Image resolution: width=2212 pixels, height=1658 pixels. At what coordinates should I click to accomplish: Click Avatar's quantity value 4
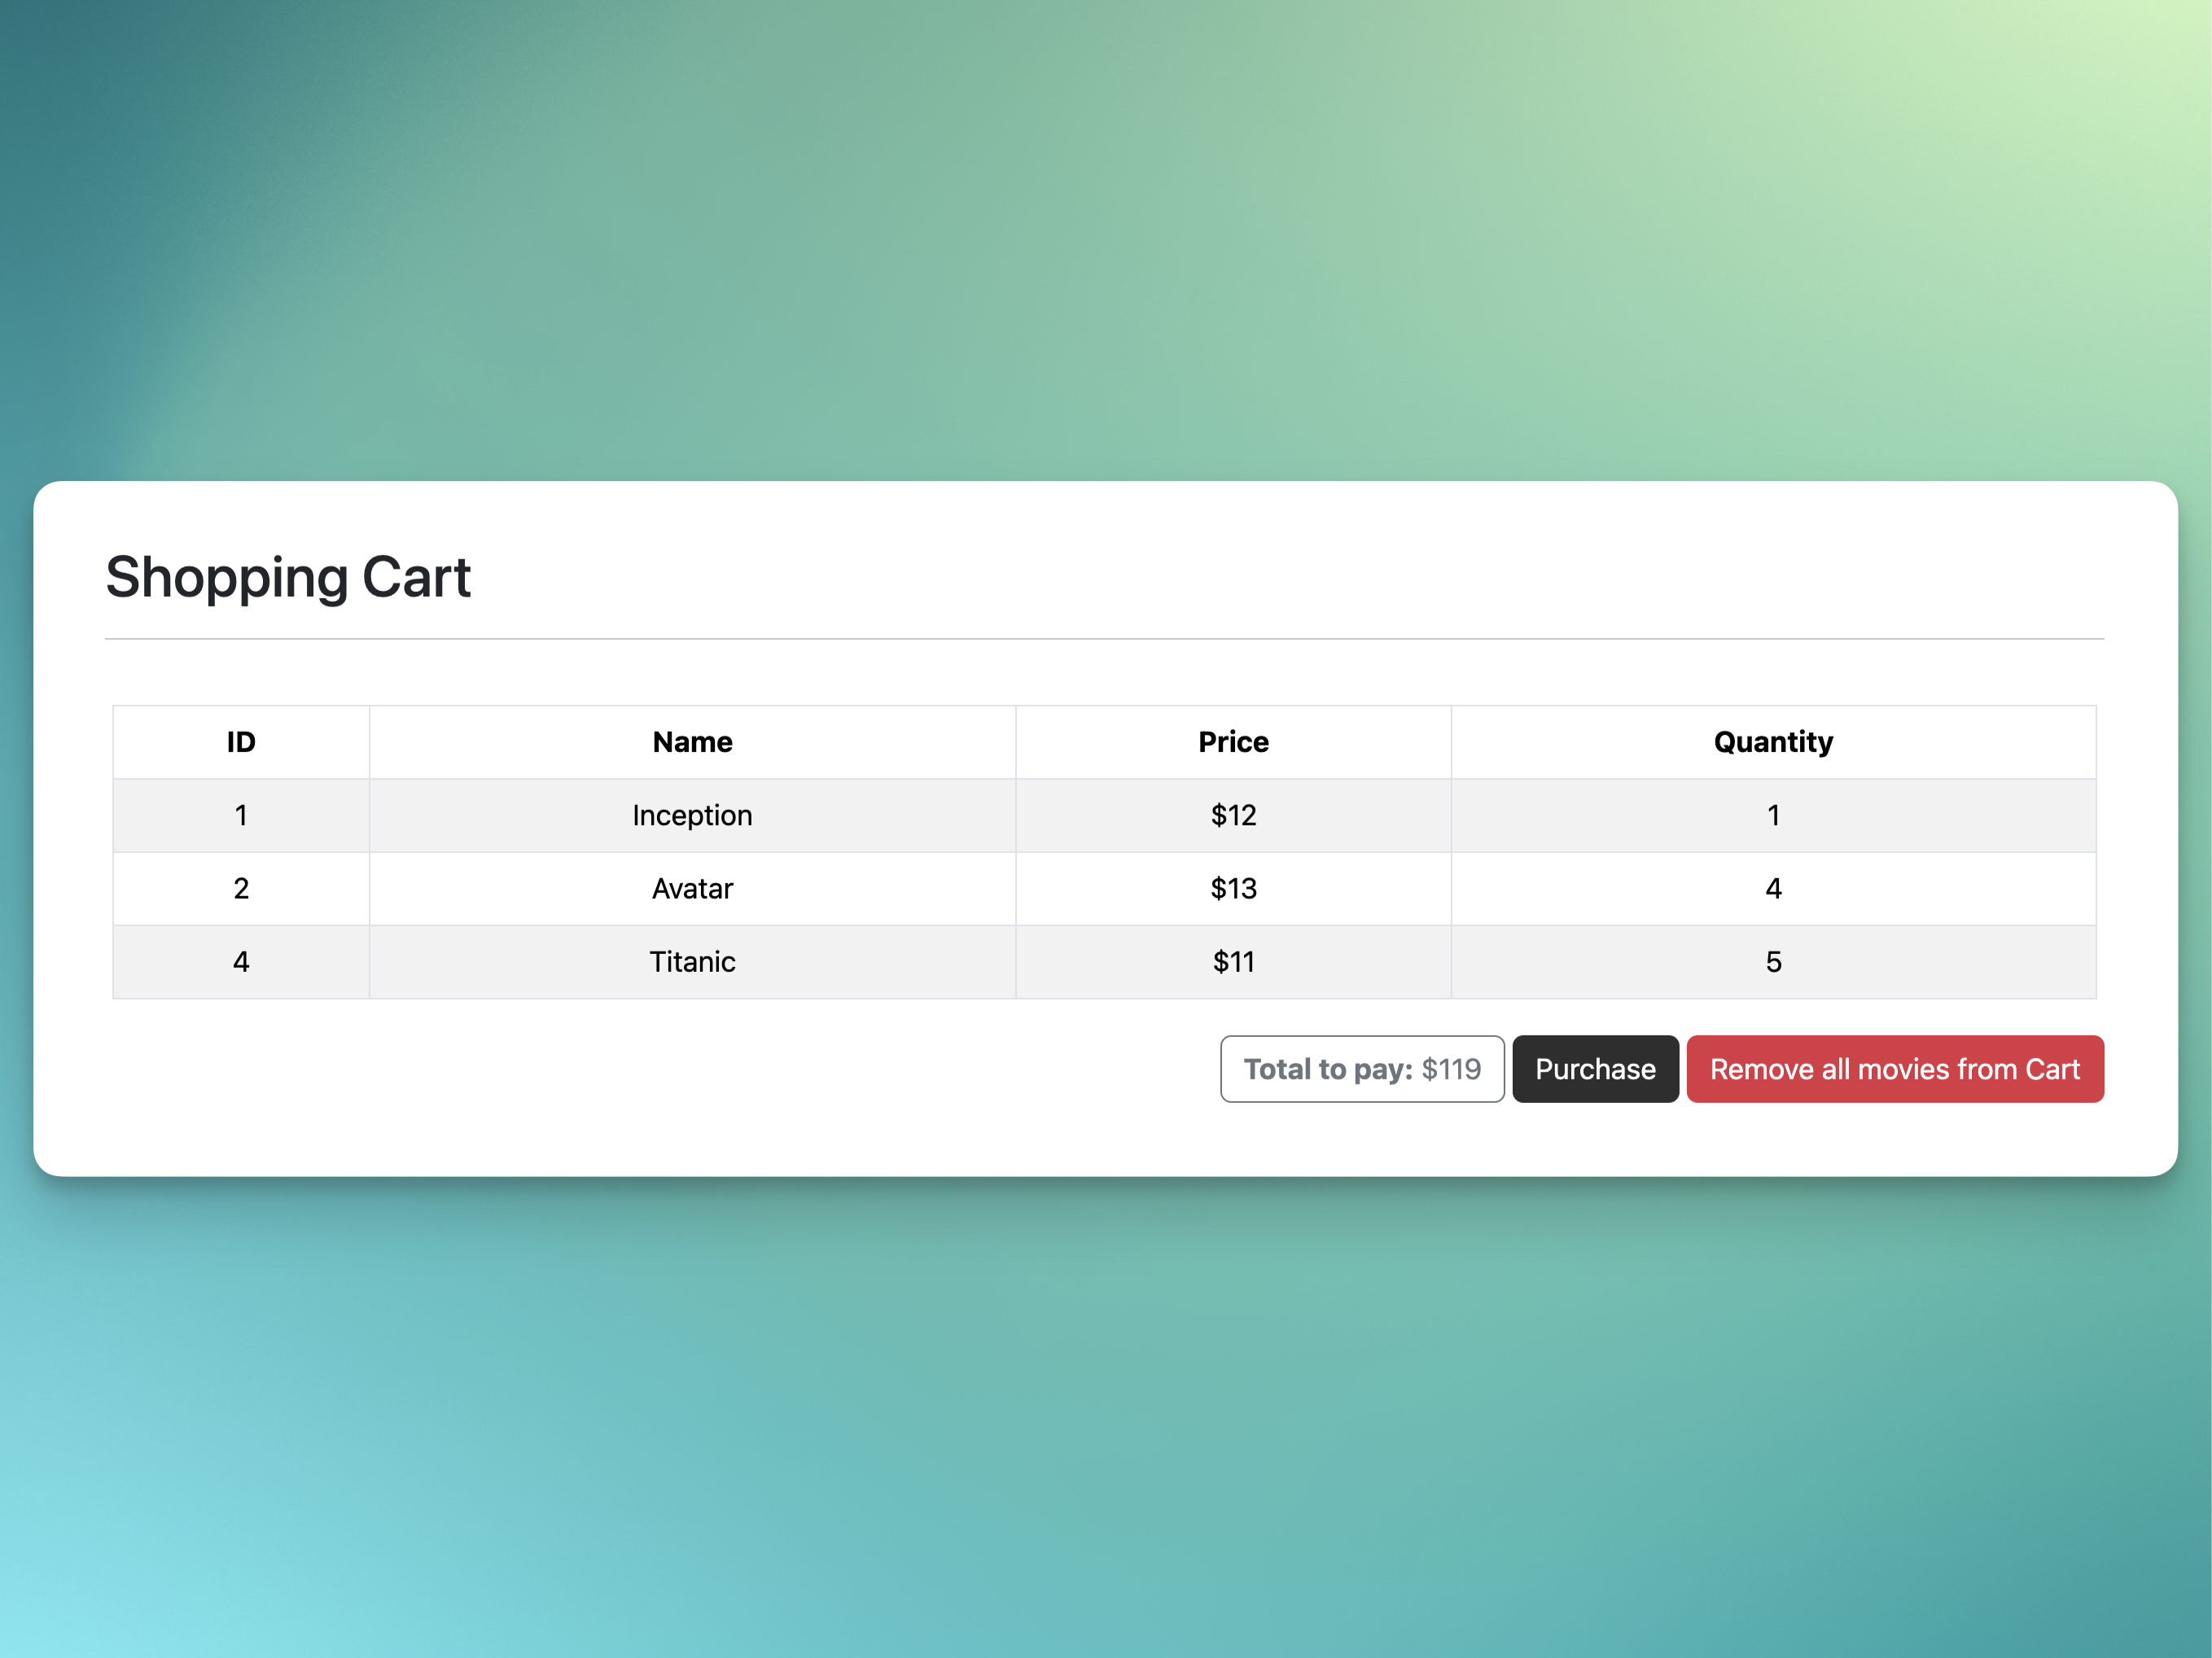tap(1772, 888)
